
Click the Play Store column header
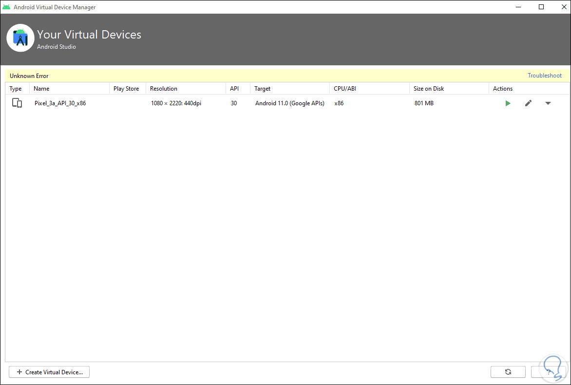pyautogui.click(x=126, y=89)
